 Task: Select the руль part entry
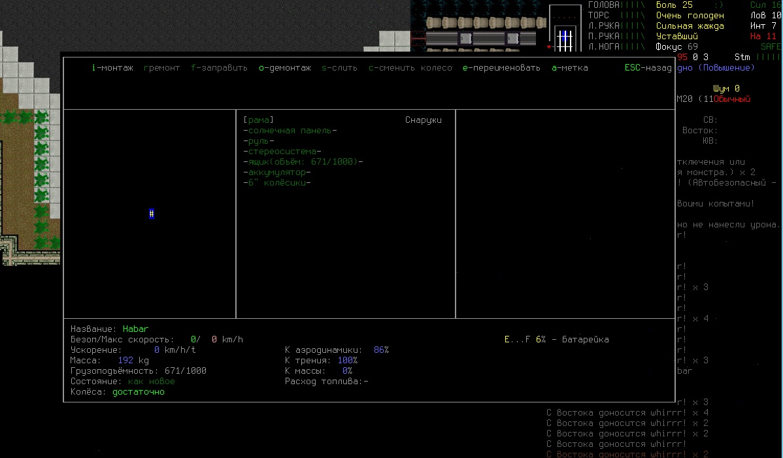[259, 141]
